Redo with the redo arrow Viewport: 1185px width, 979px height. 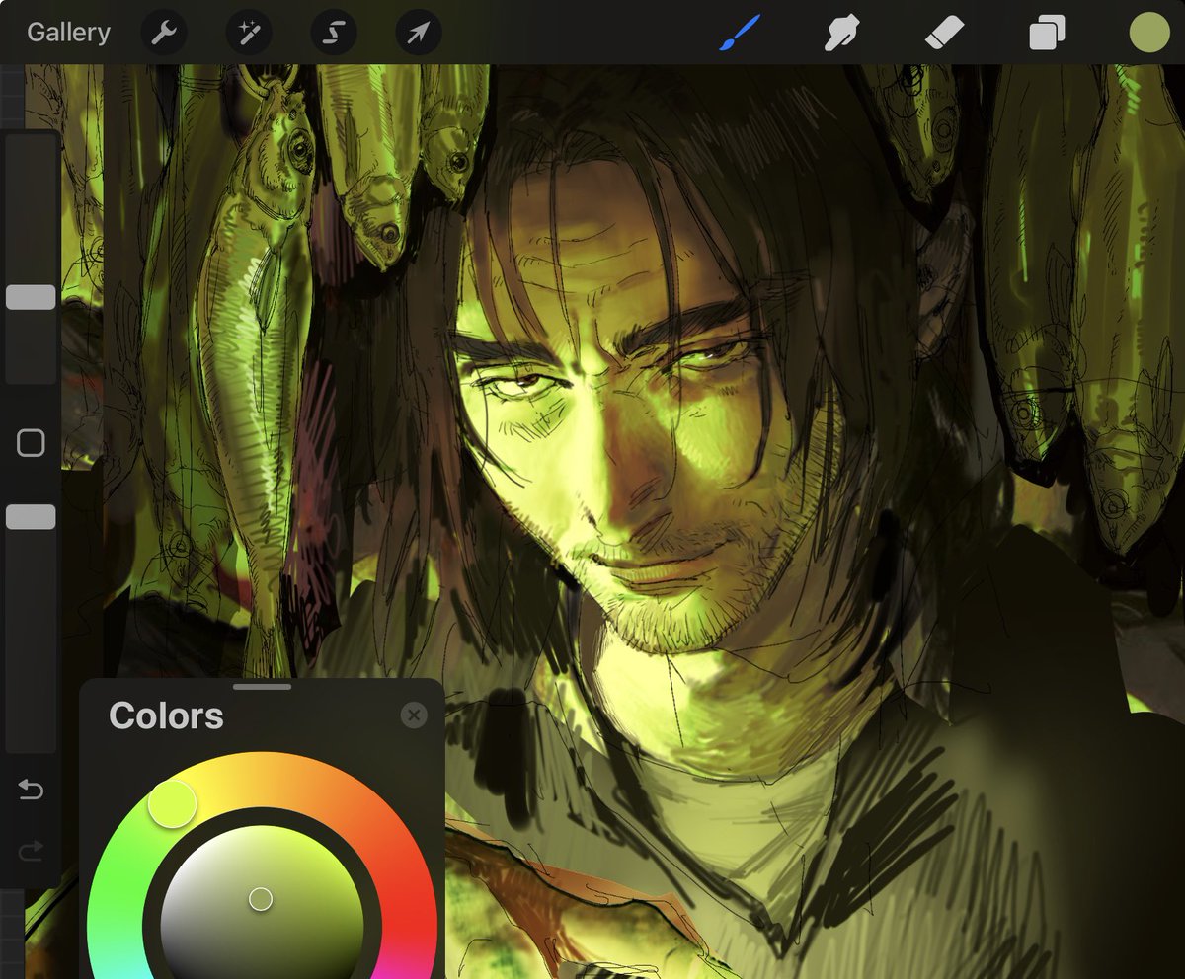(31, 852)
